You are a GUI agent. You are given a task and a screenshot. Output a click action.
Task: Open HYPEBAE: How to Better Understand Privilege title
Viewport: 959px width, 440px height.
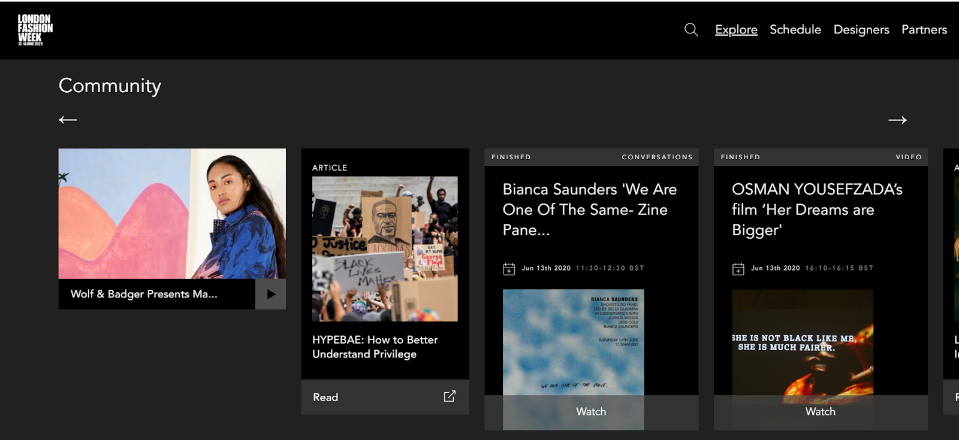pyautogui.click(x=375, y=347)
